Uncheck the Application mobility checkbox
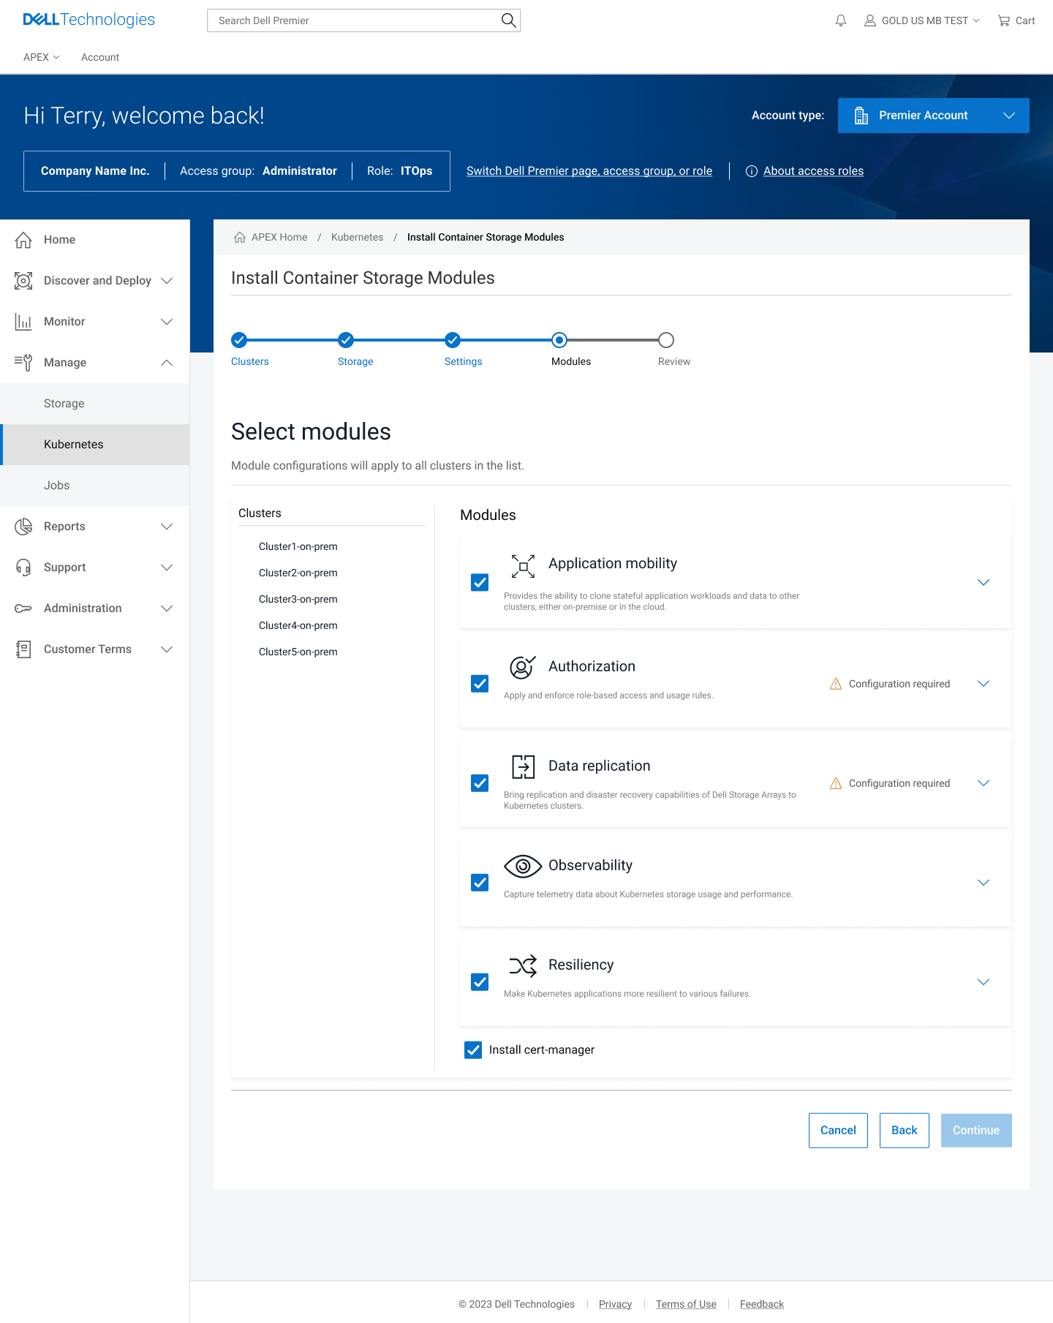Screen dimensions: 1053x1323 pyautogui.click(x=480, y=582)
